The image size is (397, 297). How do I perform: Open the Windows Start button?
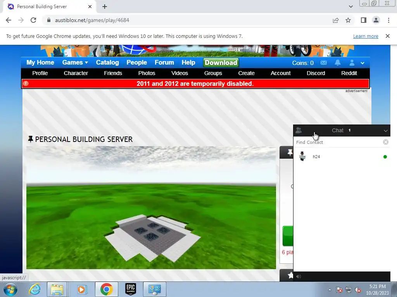coord(10,289)
